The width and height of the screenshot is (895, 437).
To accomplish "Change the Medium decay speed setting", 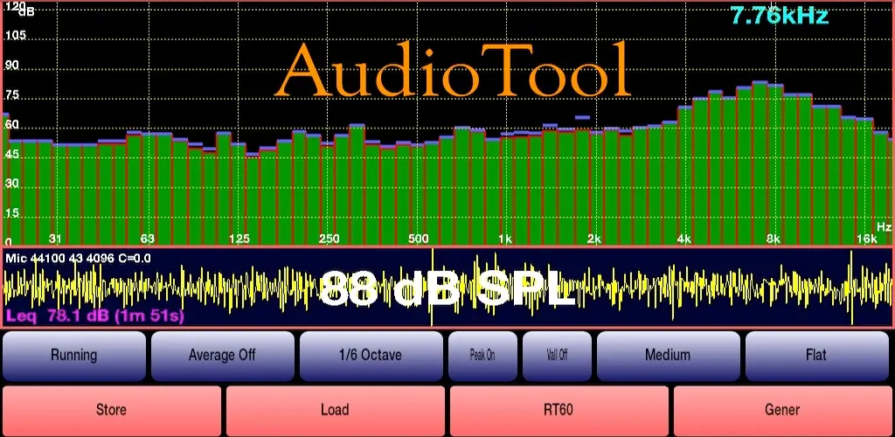I will point(668,356).
